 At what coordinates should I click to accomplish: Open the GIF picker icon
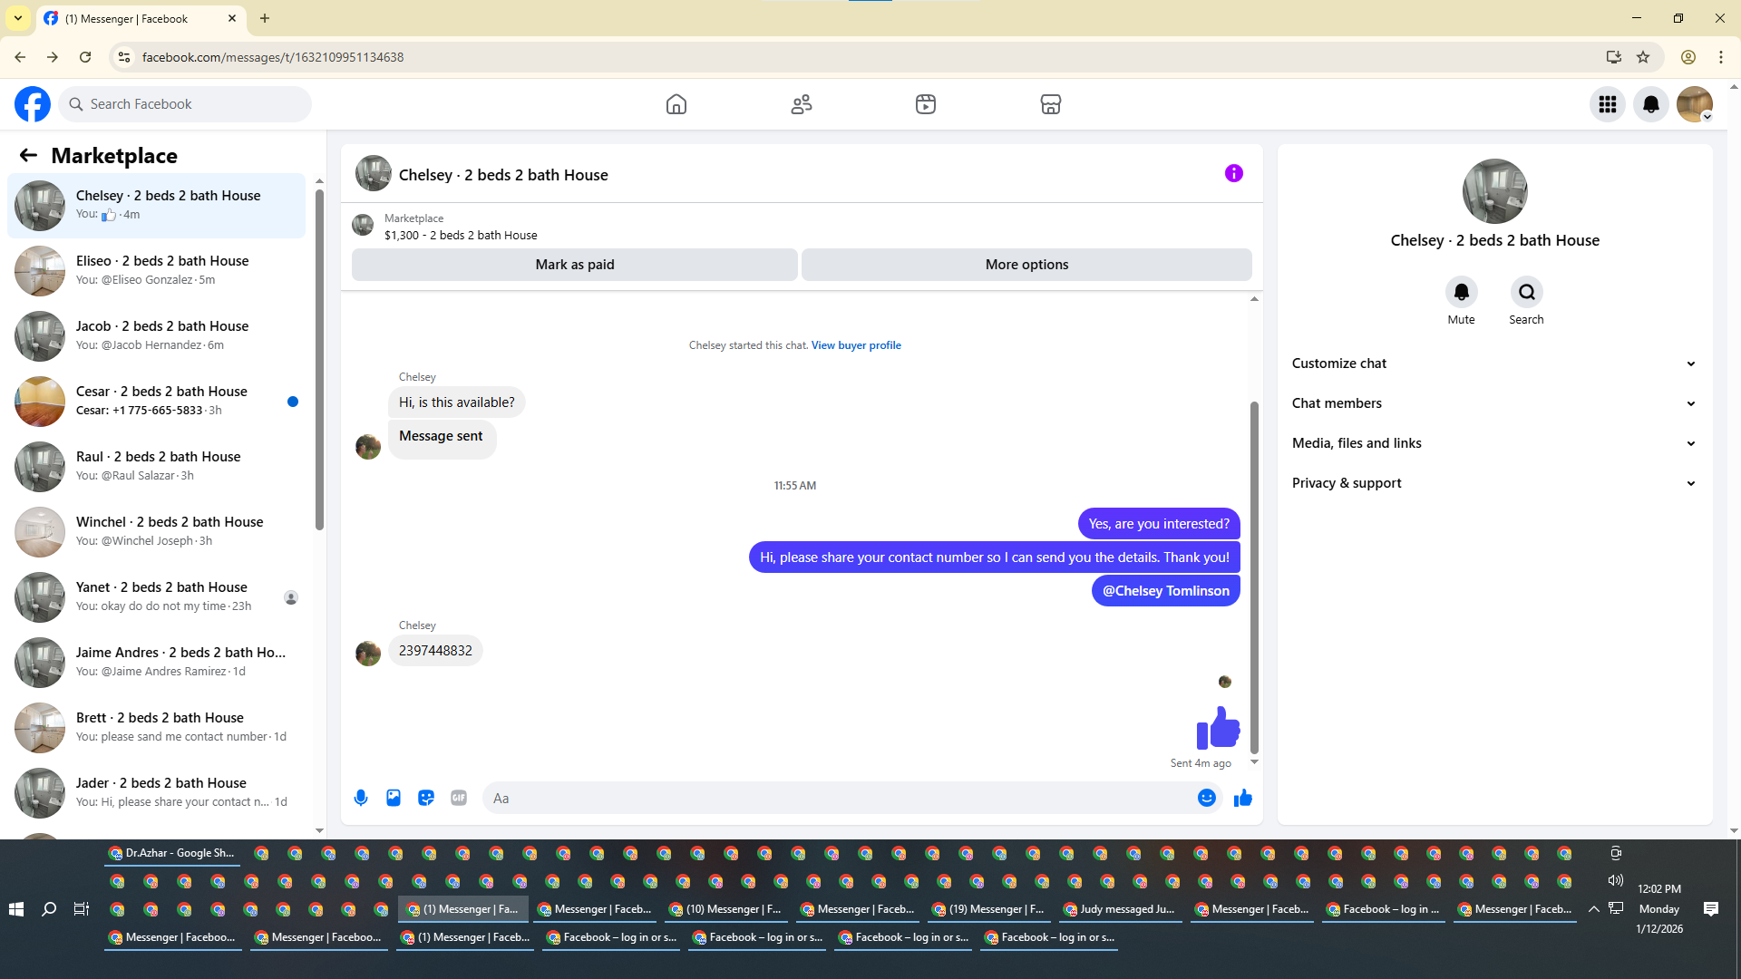(459, 798)
